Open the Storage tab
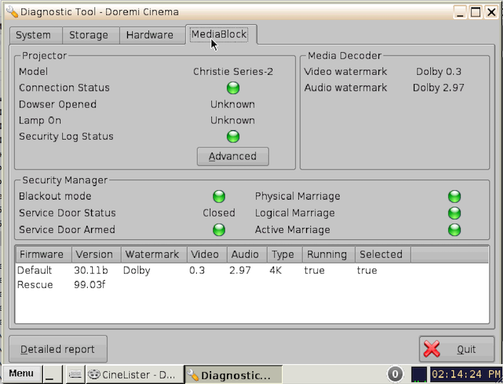The image size is (503, 384). click(x=91, y=35)
